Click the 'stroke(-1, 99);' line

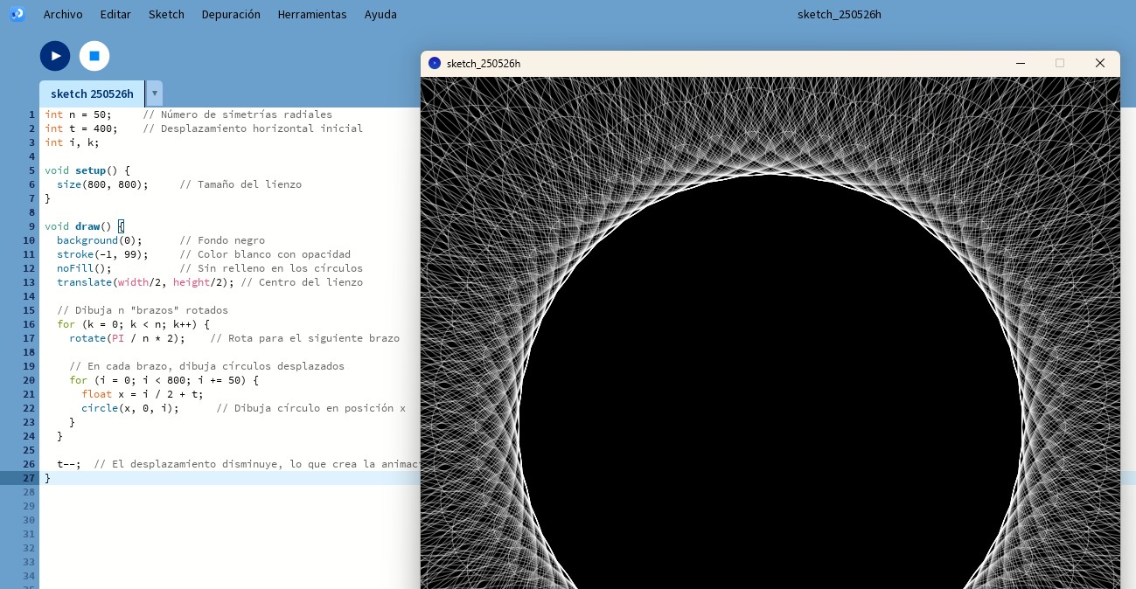click(102, 254)
